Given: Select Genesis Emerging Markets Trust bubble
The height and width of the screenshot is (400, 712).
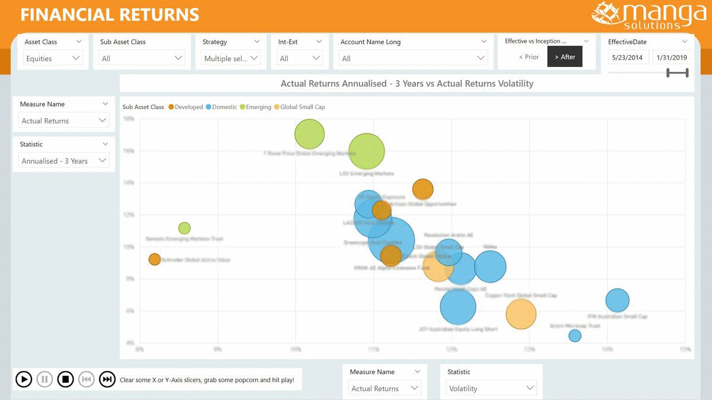Looking at the screenshot, I should 185,228.
